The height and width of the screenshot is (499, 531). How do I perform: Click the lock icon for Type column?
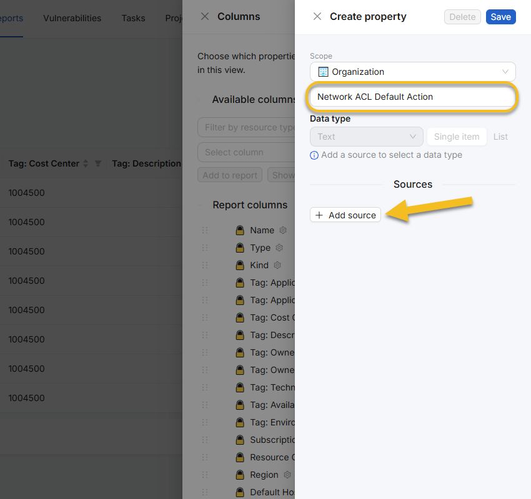[240, 248]
